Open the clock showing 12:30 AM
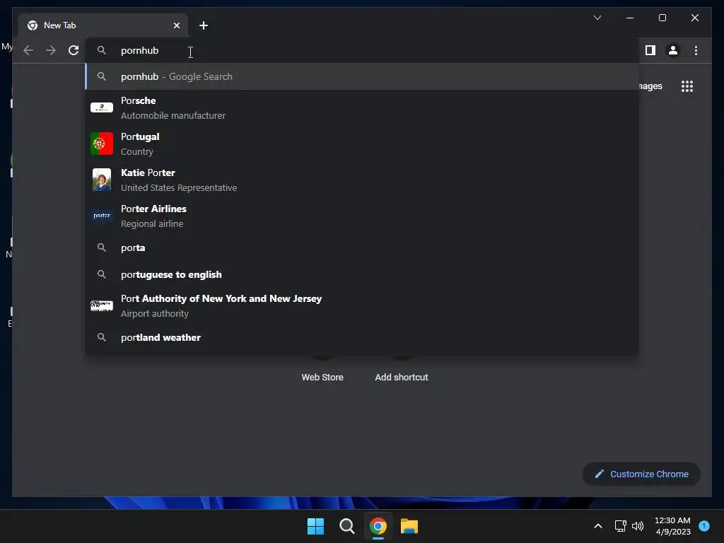The height and width of the screenshot is (543, 724). (x=672, y=526)
